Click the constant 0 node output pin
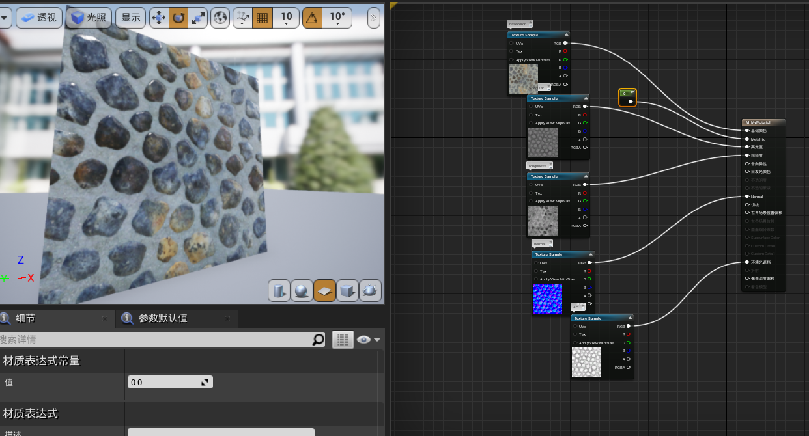This screenshot has width=809, height=436. (x=631, y=102)
